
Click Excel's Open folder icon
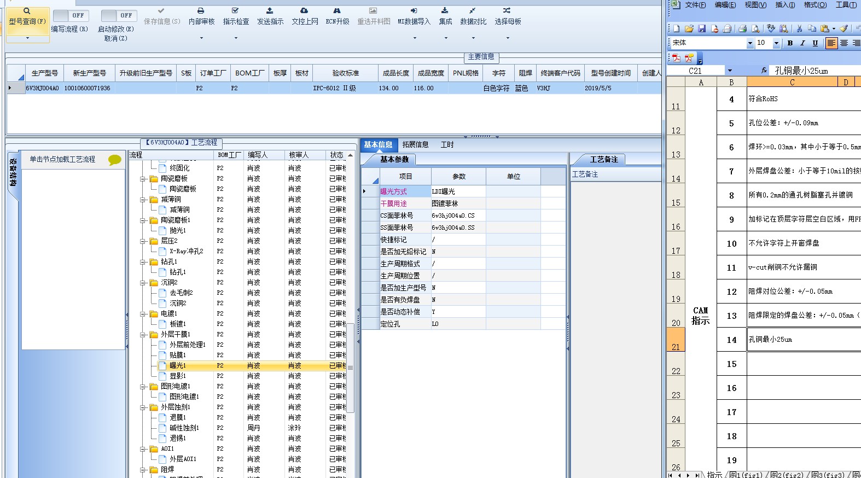click(x=689, y=28)
